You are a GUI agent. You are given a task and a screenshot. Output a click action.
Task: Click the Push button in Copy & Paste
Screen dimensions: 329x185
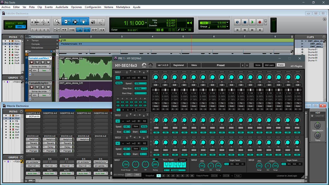click(238, 176)
